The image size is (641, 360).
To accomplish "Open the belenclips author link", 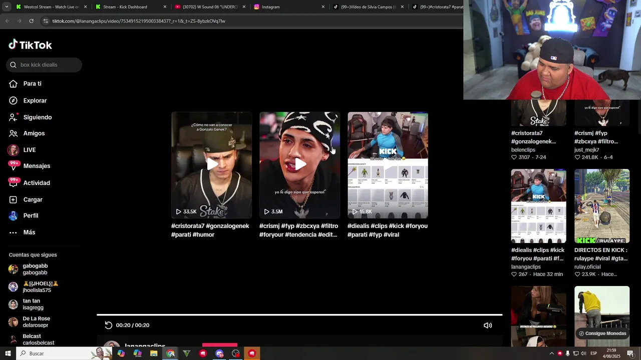I will [x=523, y=150].
